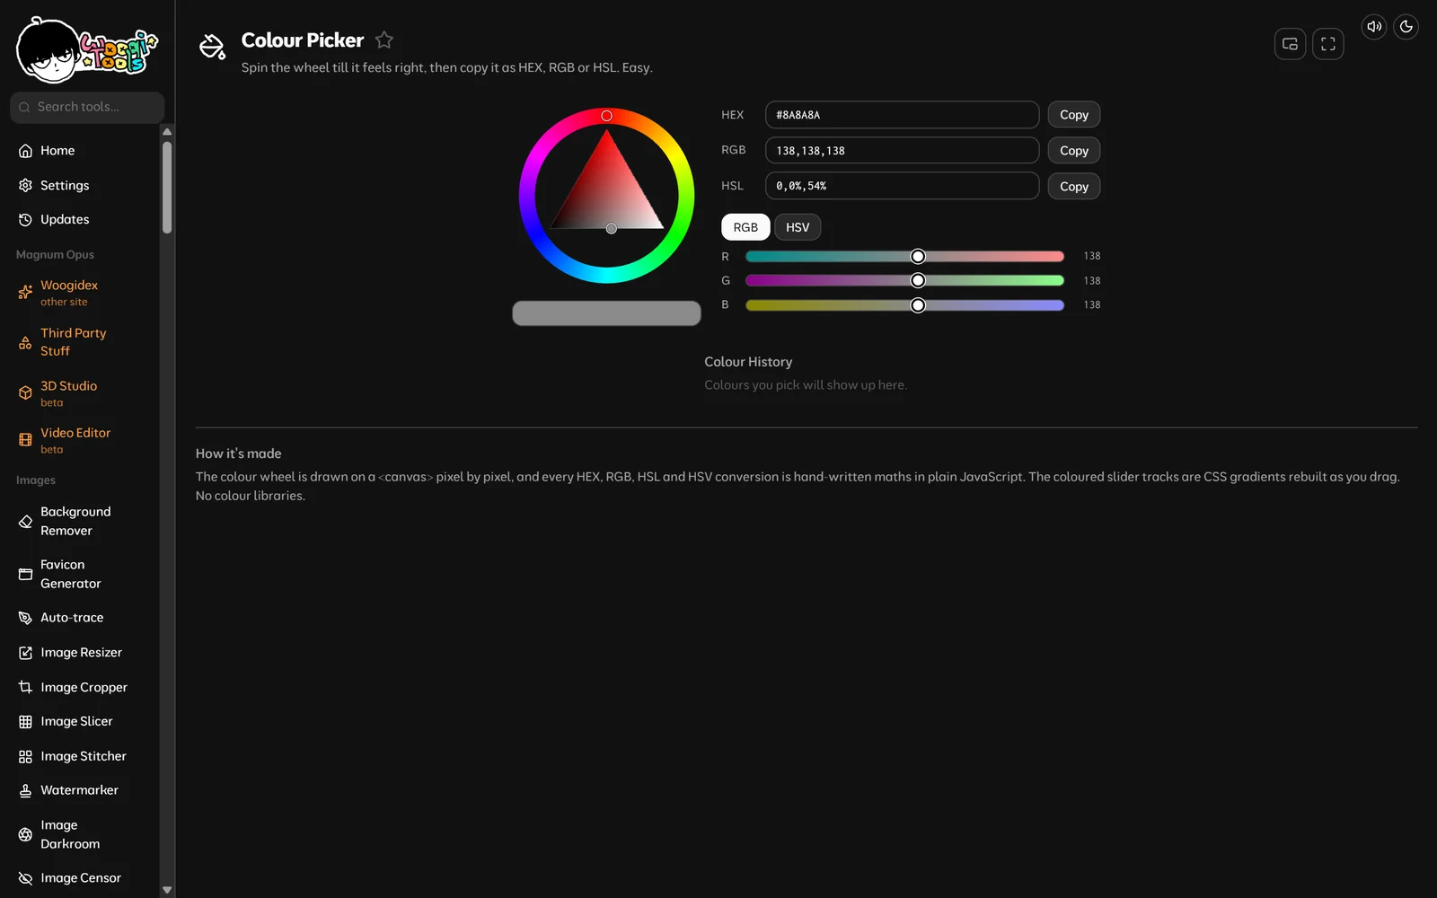Click the Home icon in sidebar
This screenshot has width=1437, height=898.
[25, 151]
